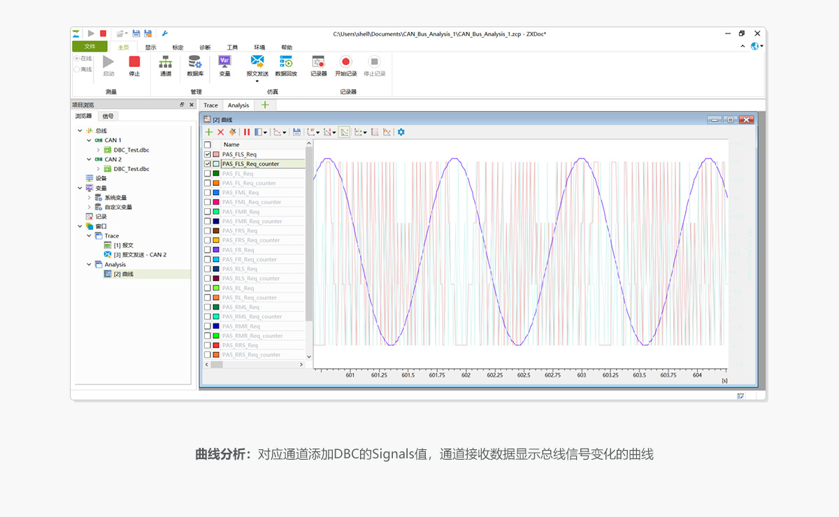Click the 开始记录 (Start Recording) icon
The height and width of the screenshot is (517, 839).
pyautogui.click(x=345, y=62)
